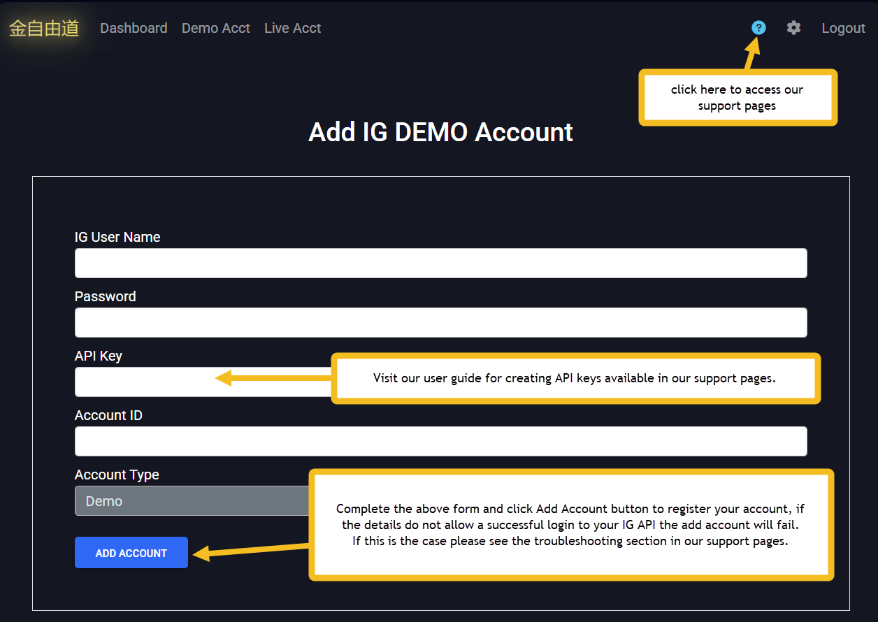This screenshot has width=878, height=622.
Task: Focus the IG User Name field
Action: tap(440, 263)
